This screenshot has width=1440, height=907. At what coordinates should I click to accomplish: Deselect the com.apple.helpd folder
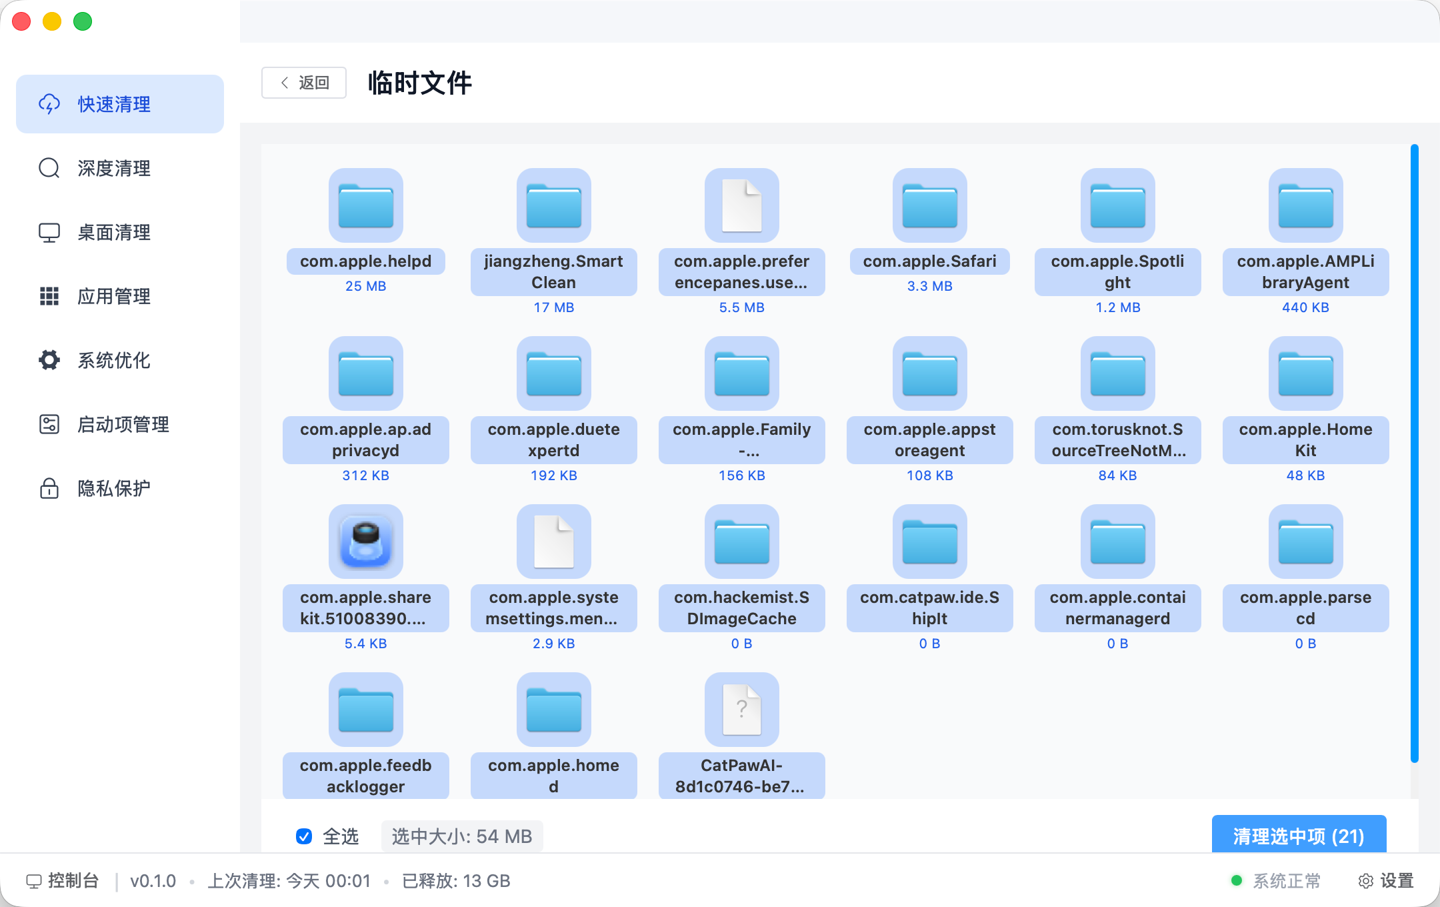(x=365, y=205)
